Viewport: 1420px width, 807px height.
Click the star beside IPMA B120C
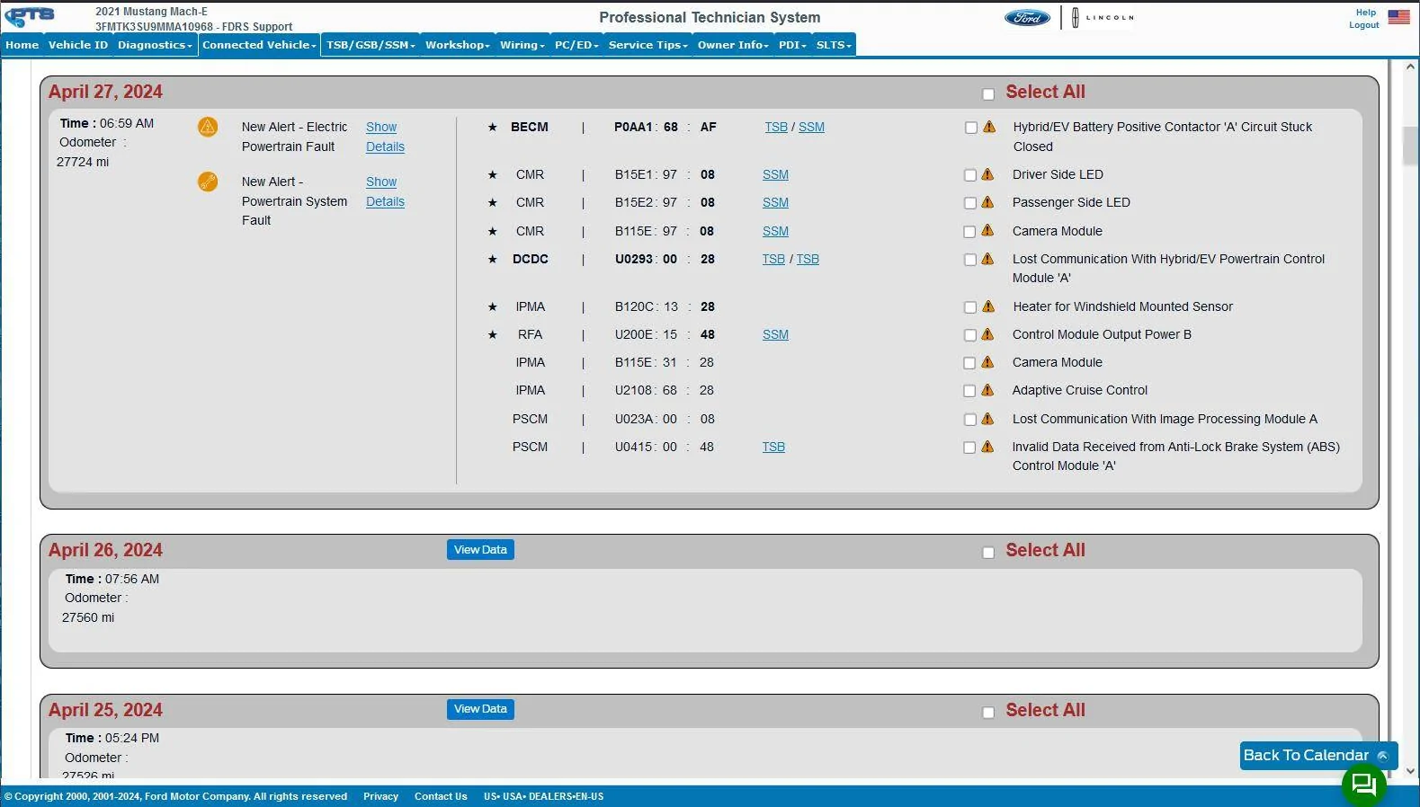pyautogui.click(x=492, y=306)
